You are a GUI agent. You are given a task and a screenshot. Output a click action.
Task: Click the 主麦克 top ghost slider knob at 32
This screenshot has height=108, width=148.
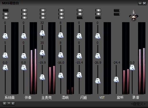click(42, 33)
